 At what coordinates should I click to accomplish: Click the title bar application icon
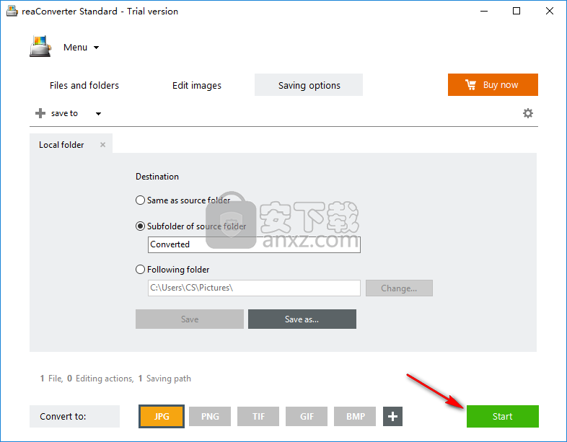(x=12, y=12)
